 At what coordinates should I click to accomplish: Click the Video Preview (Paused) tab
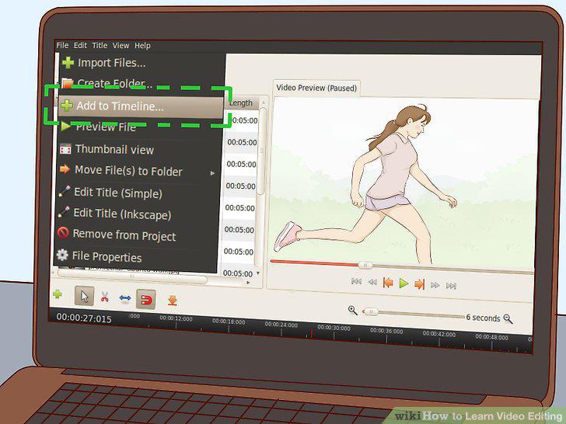click(316, 88)
